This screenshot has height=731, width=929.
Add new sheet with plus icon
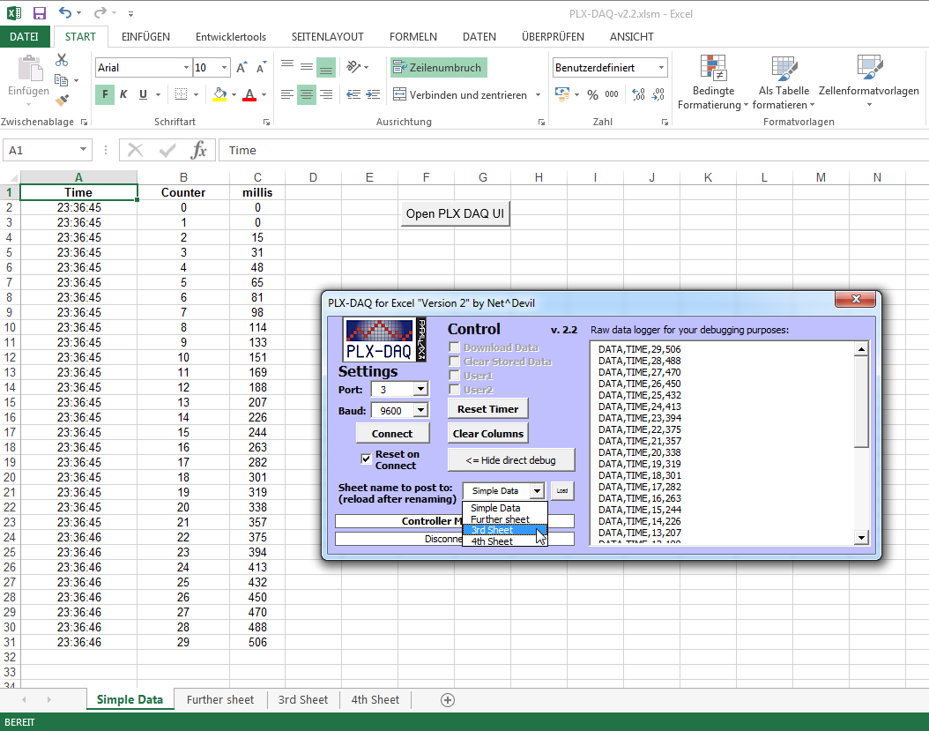coord(448,700)
